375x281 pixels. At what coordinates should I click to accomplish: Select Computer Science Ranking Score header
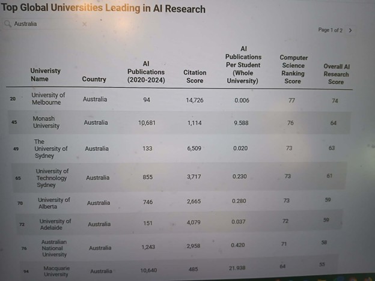tap(293, 69)
